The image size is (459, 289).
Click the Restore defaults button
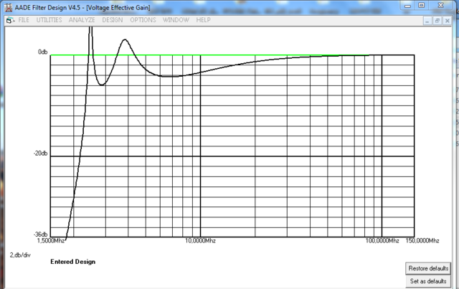coord(427,268)
